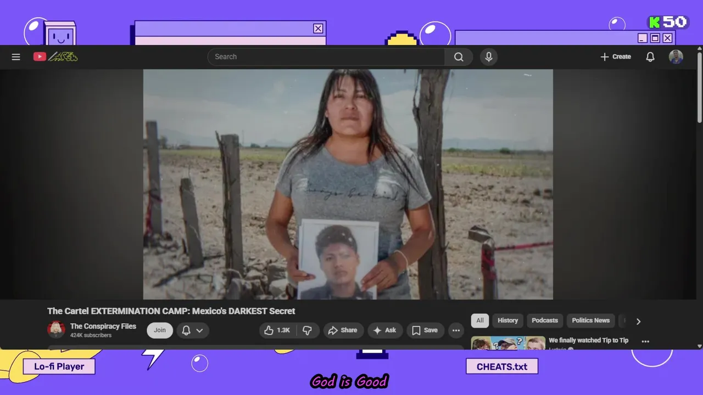The width and height of the screenshot is (703, 395).
Task: Open the YouTube hamburger guide menu
Action: (x=16, y=57)
